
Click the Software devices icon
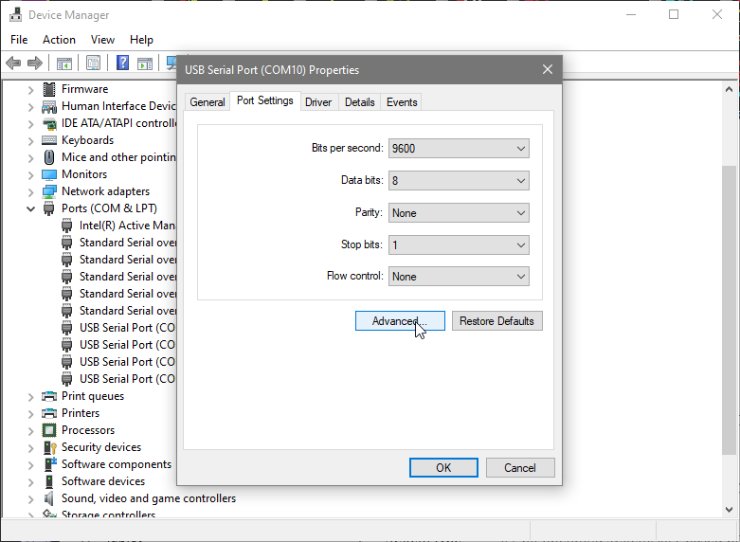(49, 481)
